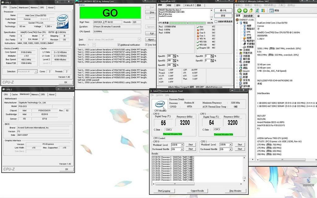This screenshot has width=317, height=198.
Task: Select the DirectX item in EVEREST tree
Action: tap(246, 71)
